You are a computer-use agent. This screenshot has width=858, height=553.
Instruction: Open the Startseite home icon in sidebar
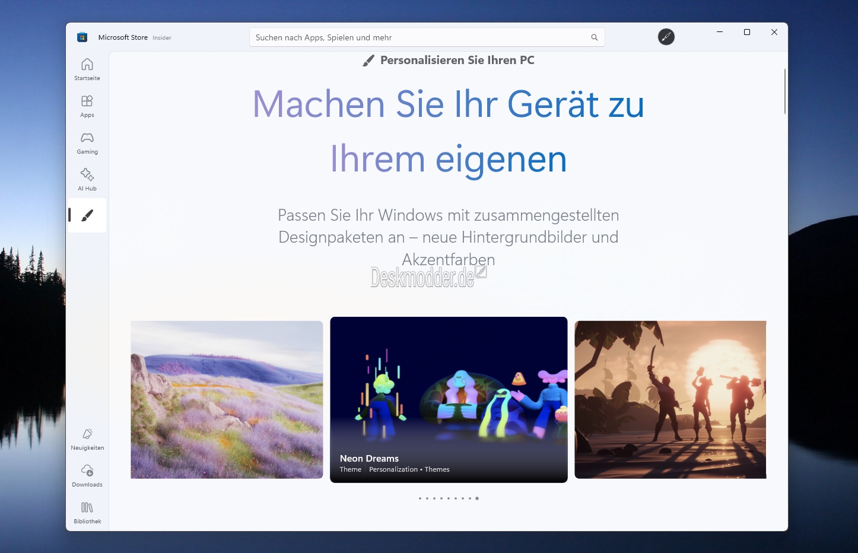pos(87,64)
